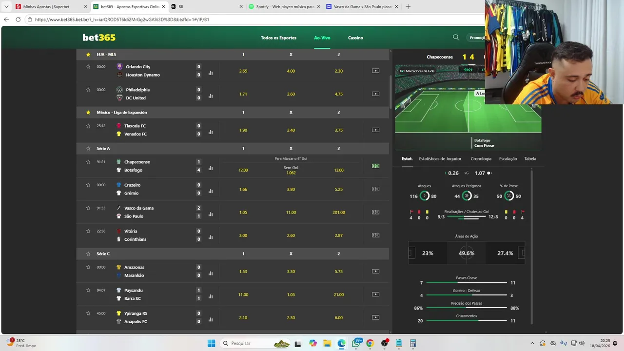The height and width of the screenshot is (351, 624).
Task: Open active pitch view for Chapecoense match
Action: (x=375, y=166)
